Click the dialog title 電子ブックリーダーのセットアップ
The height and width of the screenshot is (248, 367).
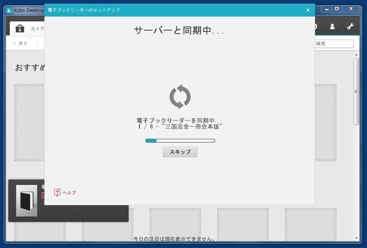pyautogui.click(x=84, y=10)
